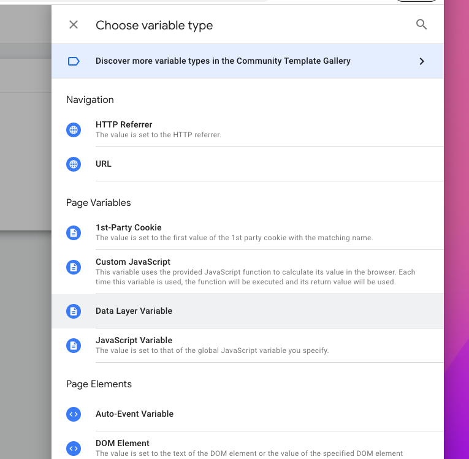
Task: Open Discover more variable types link
Action: (248, 61)
